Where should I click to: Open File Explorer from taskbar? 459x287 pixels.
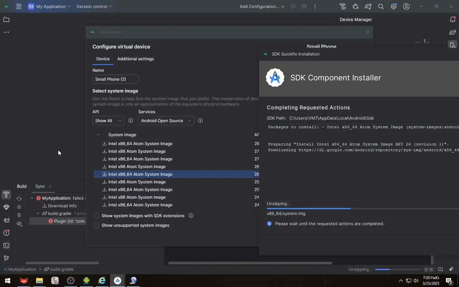39,281
